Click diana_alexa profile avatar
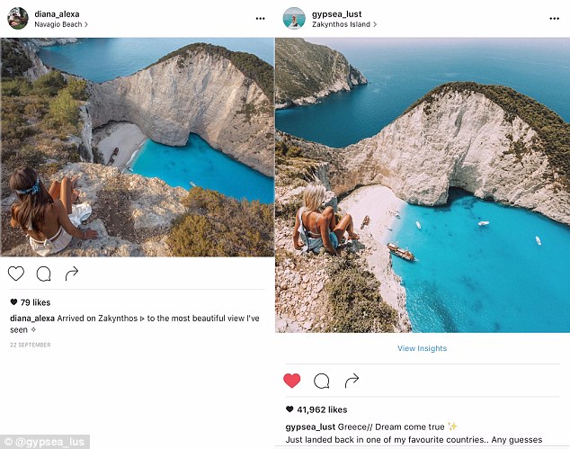570x449 pixels. [17, 18]
